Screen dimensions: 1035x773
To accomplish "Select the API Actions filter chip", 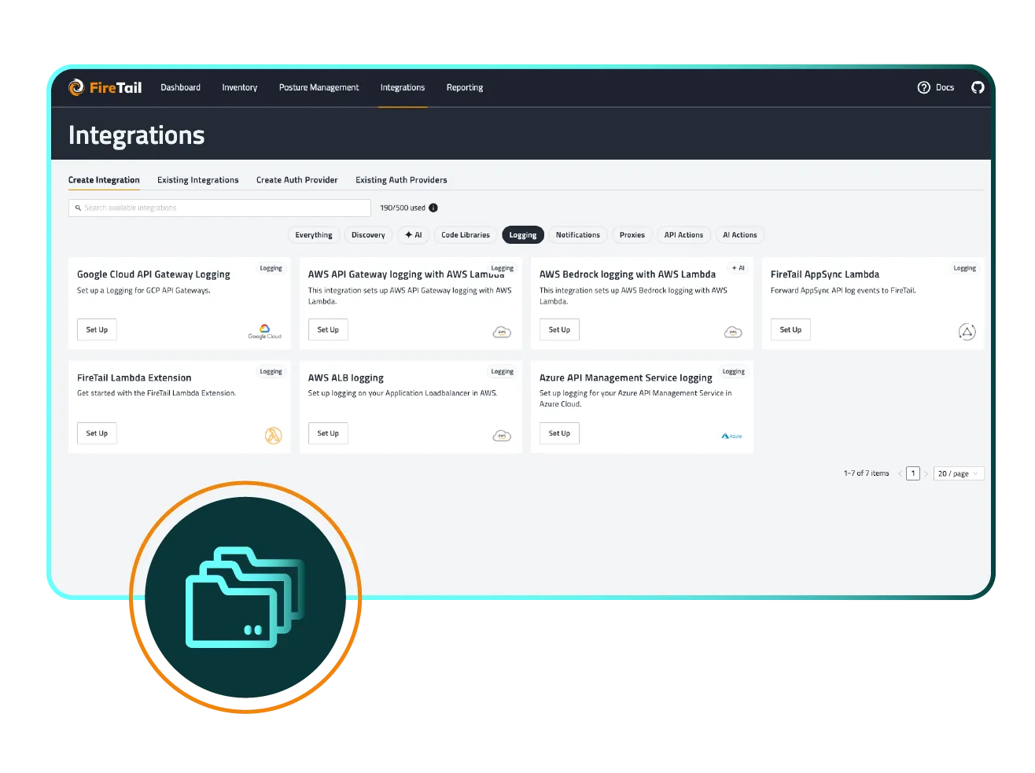I will click(683, 235).
